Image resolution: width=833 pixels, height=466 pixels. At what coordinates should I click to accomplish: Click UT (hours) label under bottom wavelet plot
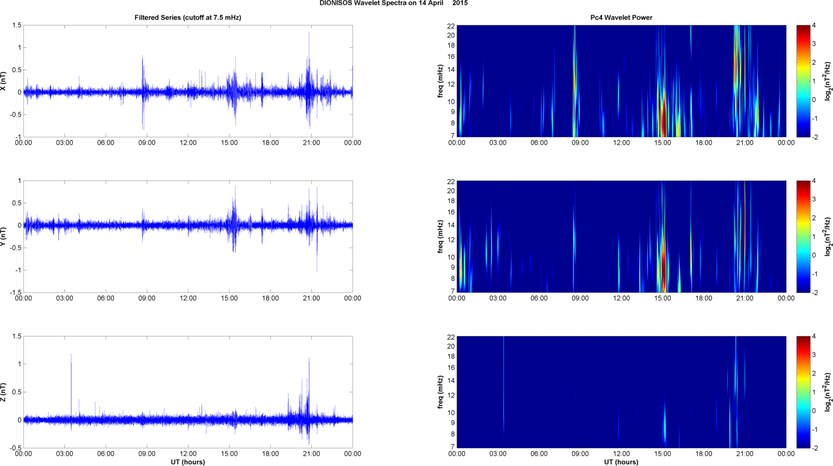621,462
